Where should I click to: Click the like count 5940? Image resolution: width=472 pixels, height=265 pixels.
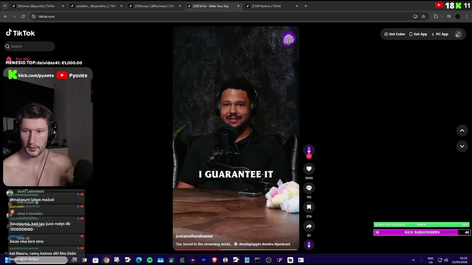[x=309, y=178]
